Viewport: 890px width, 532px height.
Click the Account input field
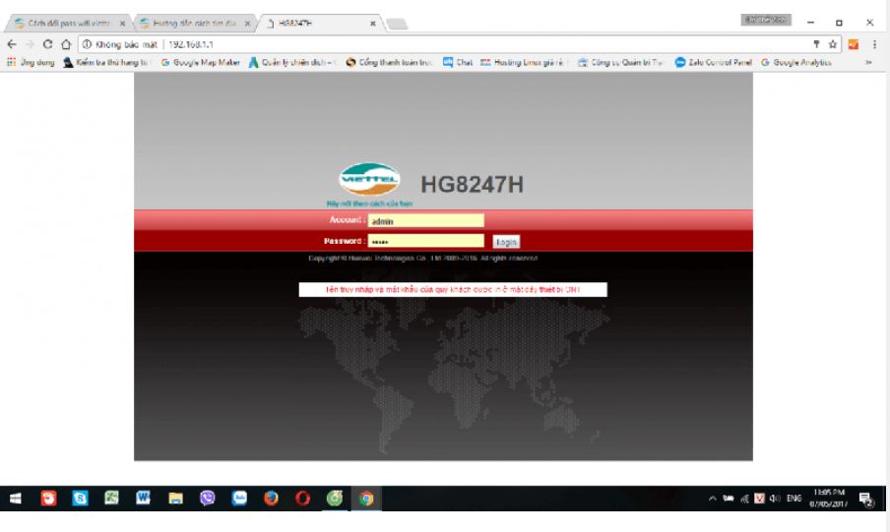coord(426,221)
